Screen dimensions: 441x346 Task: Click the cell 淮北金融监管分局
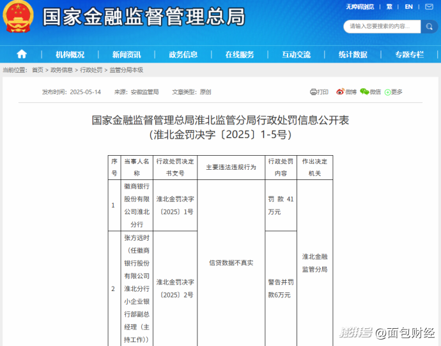[x=314, y=263]
